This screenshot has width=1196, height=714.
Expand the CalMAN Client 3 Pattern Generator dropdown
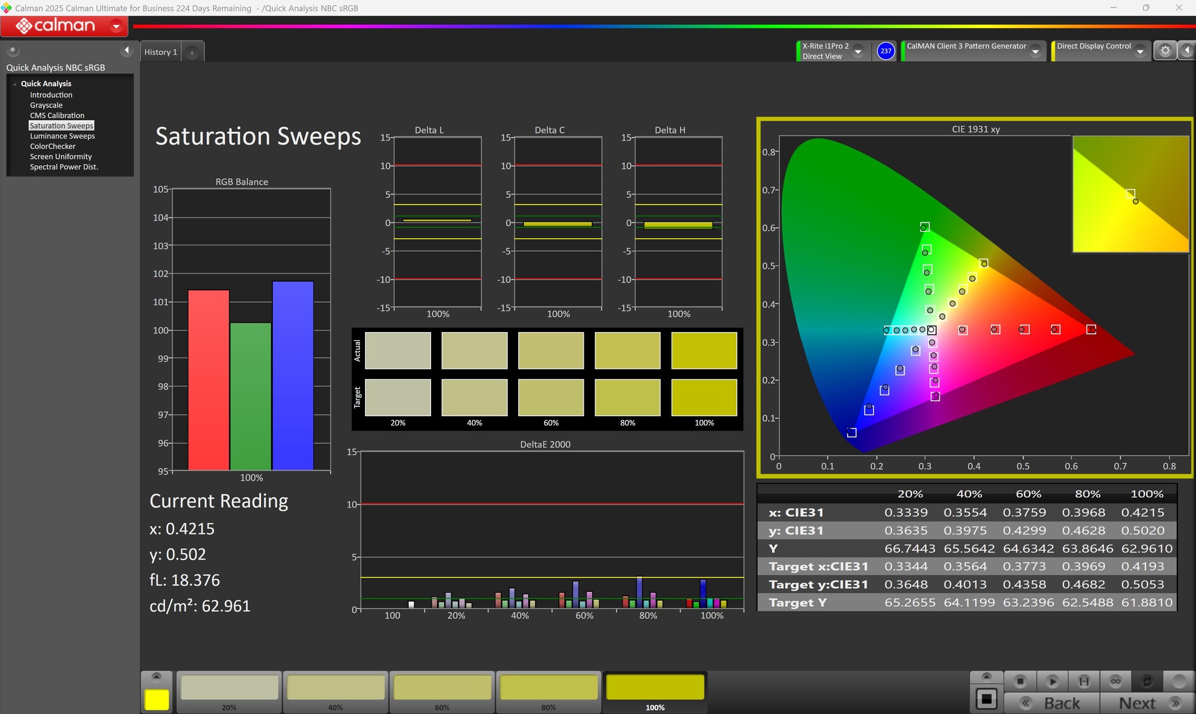(1035, 52)
